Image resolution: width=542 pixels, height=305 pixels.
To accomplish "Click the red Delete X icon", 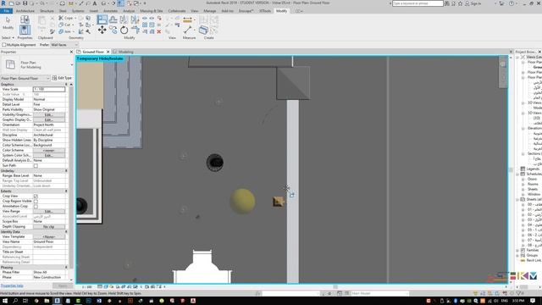I will [x=159, y=31].
